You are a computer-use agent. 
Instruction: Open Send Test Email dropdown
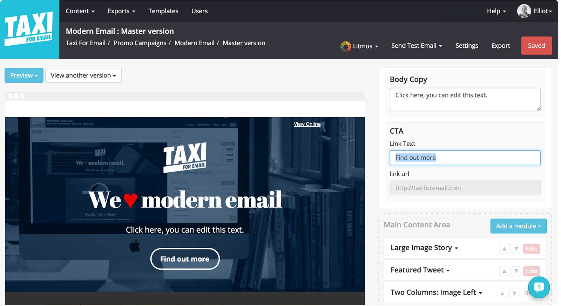pyautogui.click(x=417, y=46)
